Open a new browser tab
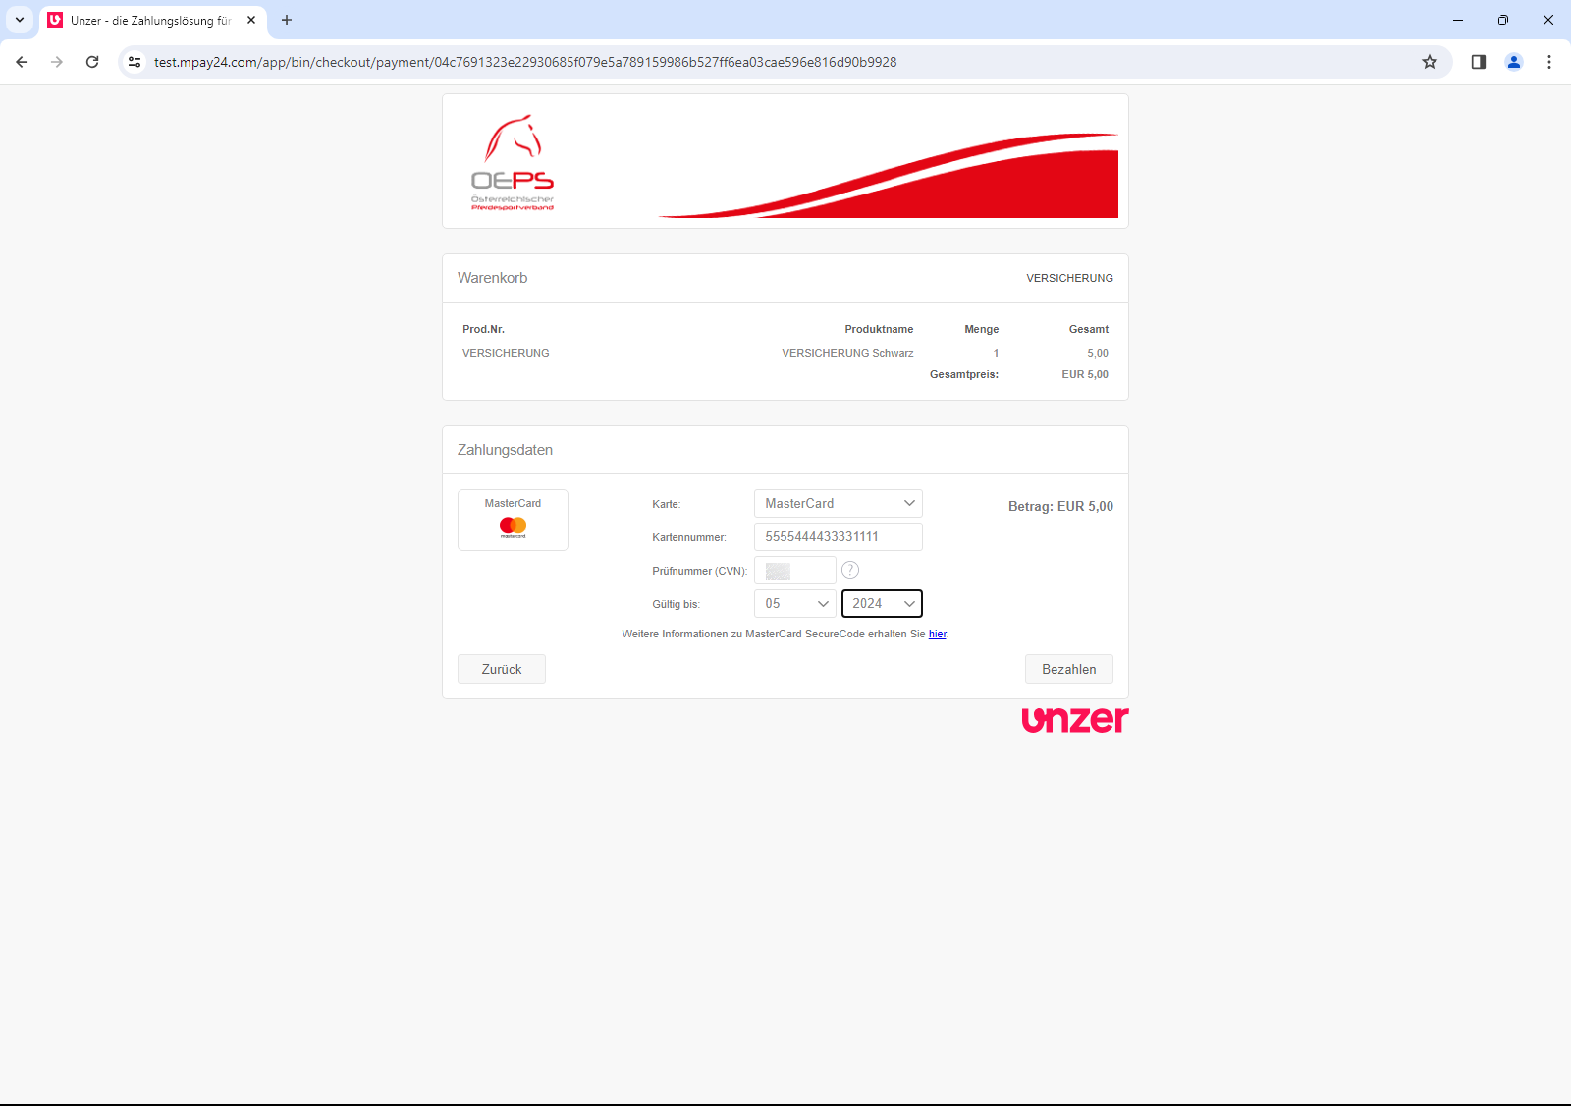Image resolution: width=1571 pixels, height=1106 pixels. pos(287,20)
